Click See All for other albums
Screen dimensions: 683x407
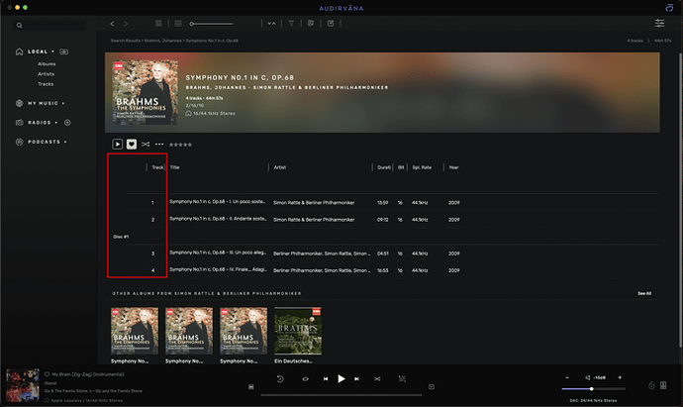click(644, 293)
